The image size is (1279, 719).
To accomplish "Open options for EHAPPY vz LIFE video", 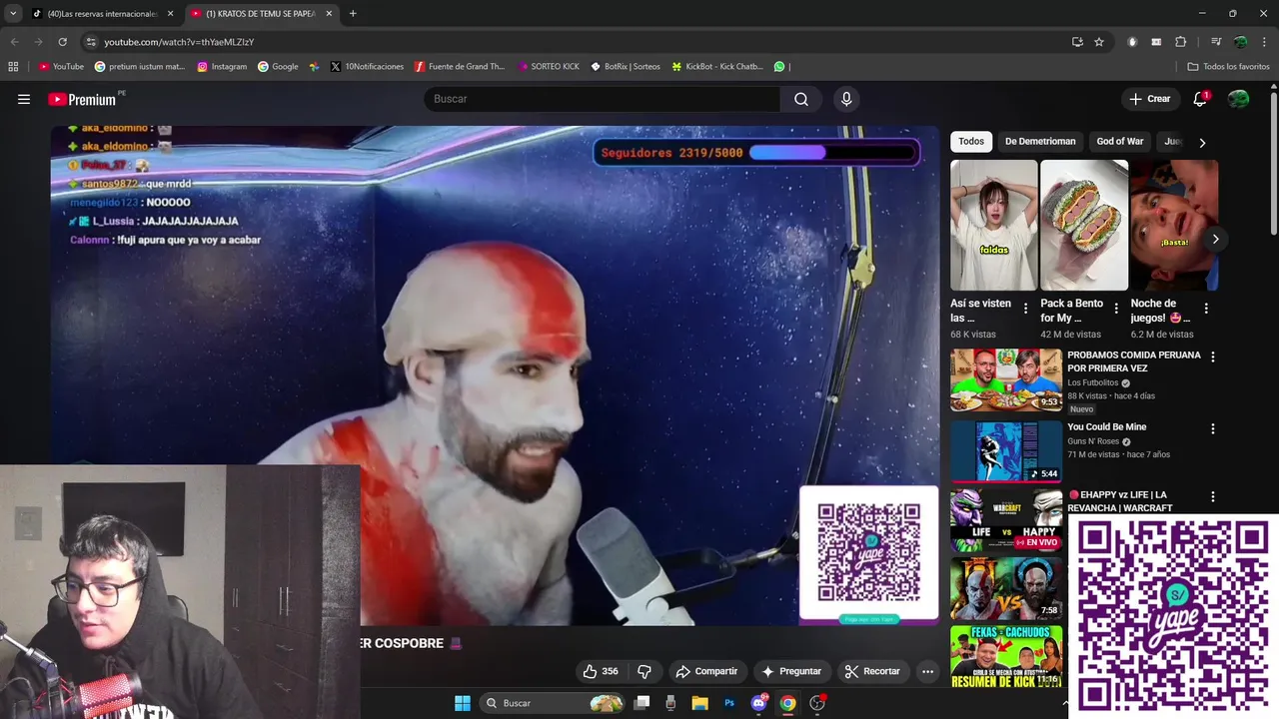I will (x=1213, y=496).
